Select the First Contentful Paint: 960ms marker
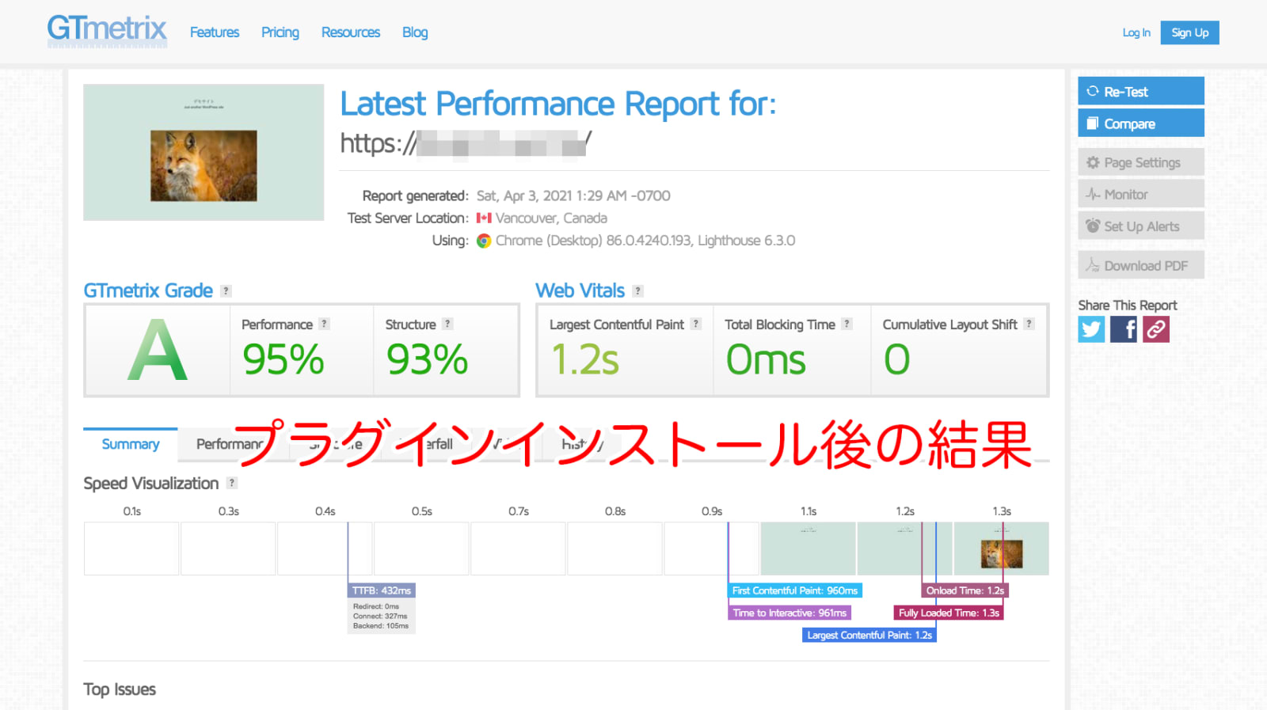Viewport: 1267px width, 710px height. tap(795, 590)
